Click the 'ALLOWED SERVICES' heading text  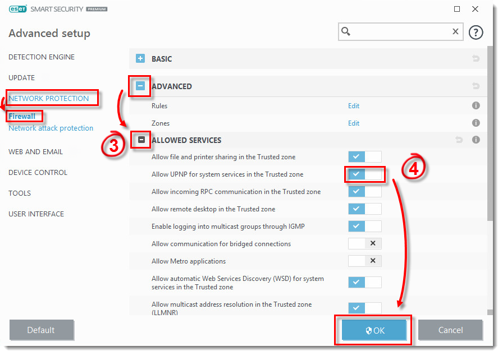click(186, 140)
